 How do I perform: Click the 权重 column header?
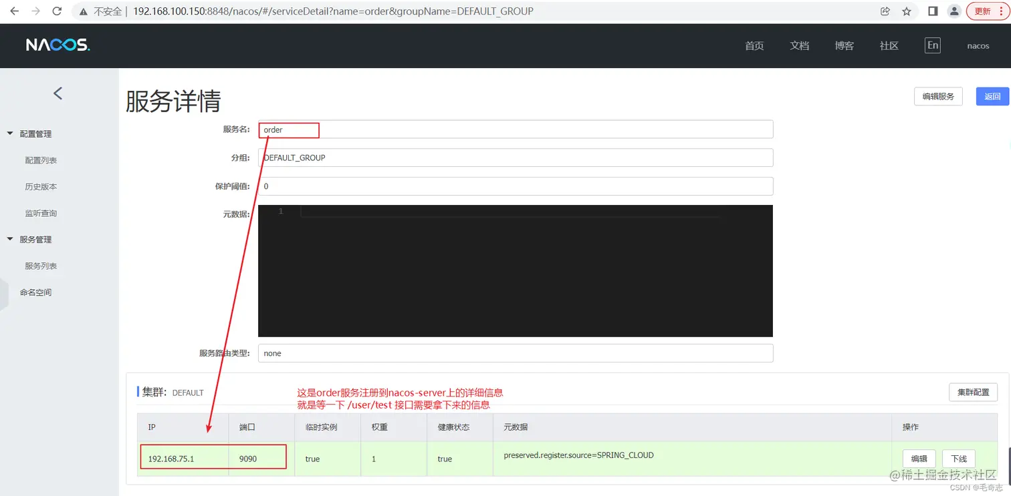(394, 427)
